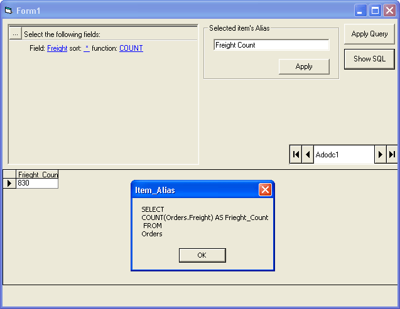Click the grid's top-left corner selector cell

(x=9, y=174)
